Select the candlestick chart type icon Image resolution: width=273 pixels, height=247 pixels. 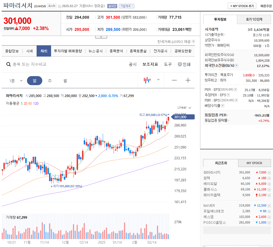tap(147, 80)
